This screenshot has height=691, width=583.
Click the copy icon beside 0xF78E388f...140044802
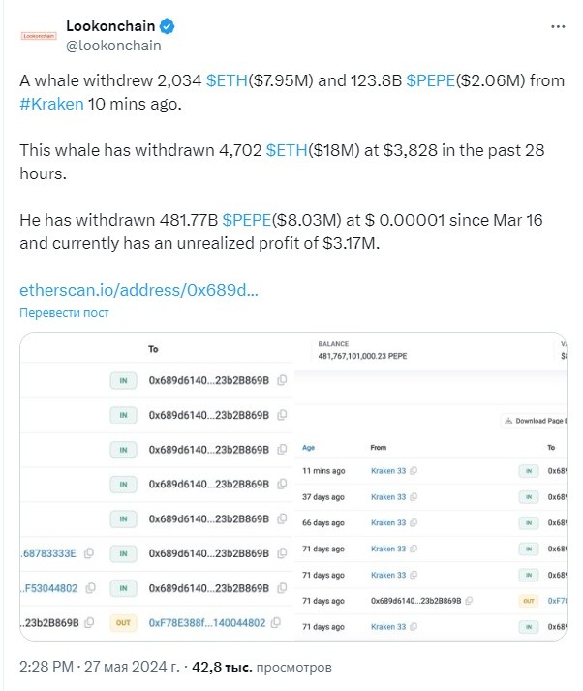(276, 622)
